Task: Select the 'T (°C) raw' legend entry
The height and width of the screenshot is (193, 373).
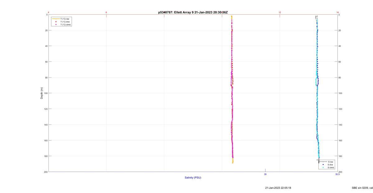Action: pos(65,19)
